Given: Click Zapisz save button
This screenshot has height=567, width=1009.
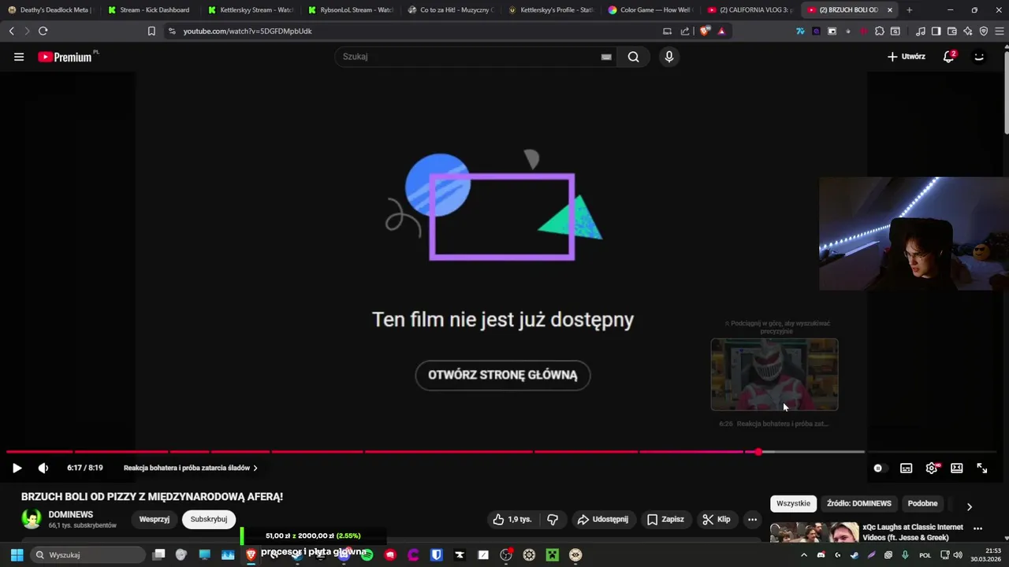Looking at the screenshot, I should click(x=665, y=520).
